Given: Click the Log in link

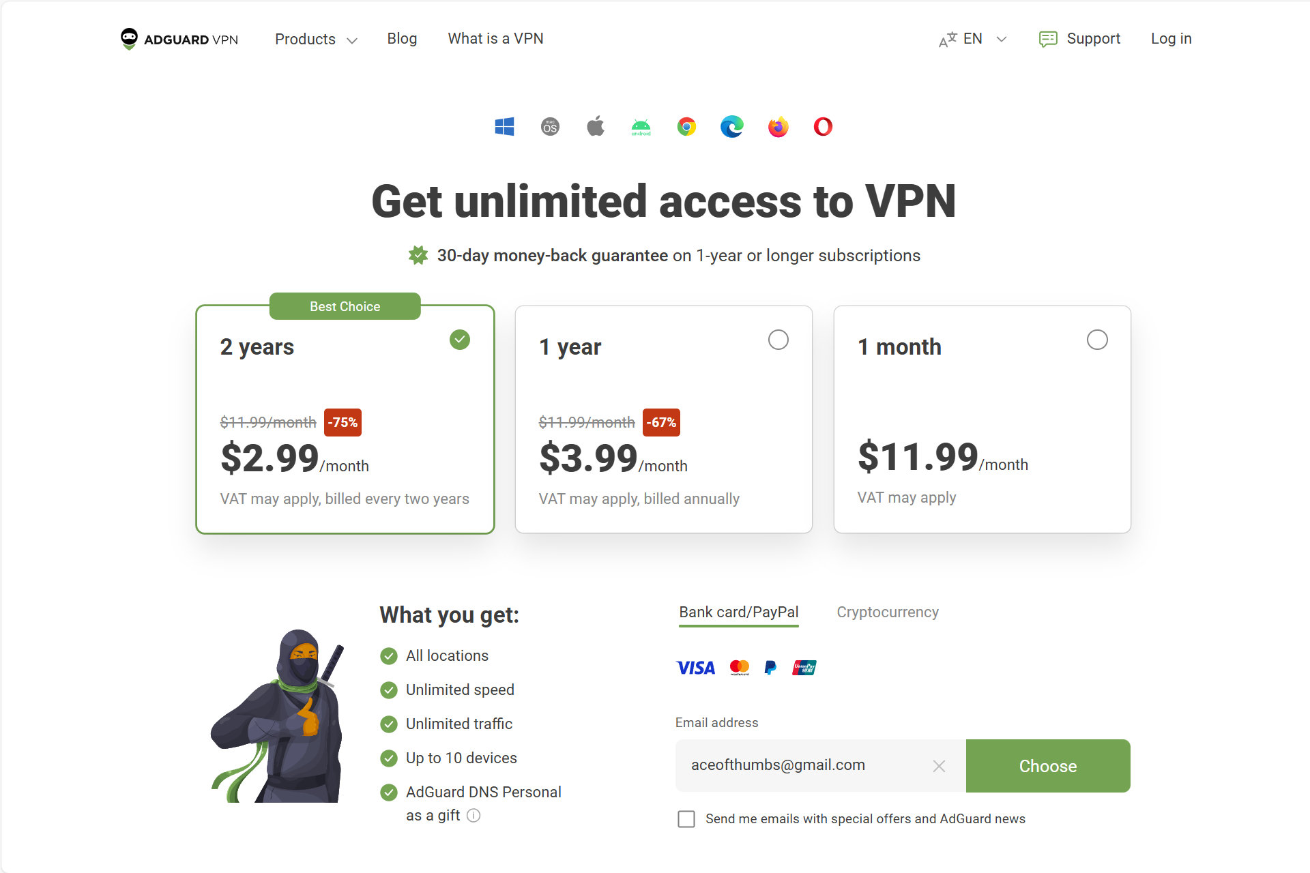Looking at the screenshot, I should click(1169, 39).
